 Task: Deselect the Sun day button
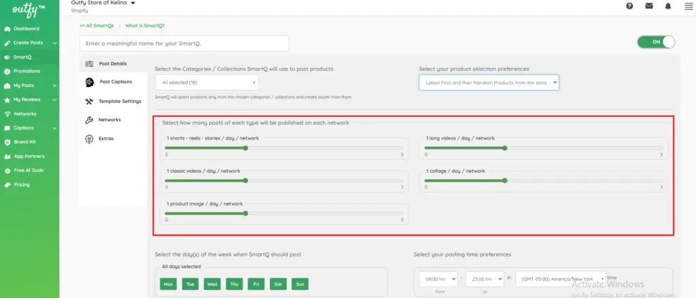tap(300, 284)
